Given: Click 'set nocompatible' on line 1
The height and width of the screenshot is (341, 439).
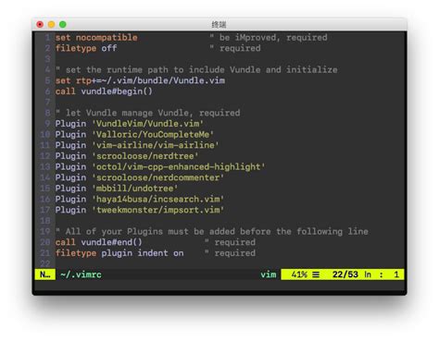Looking at the screenshot, I should pos(96,38).
